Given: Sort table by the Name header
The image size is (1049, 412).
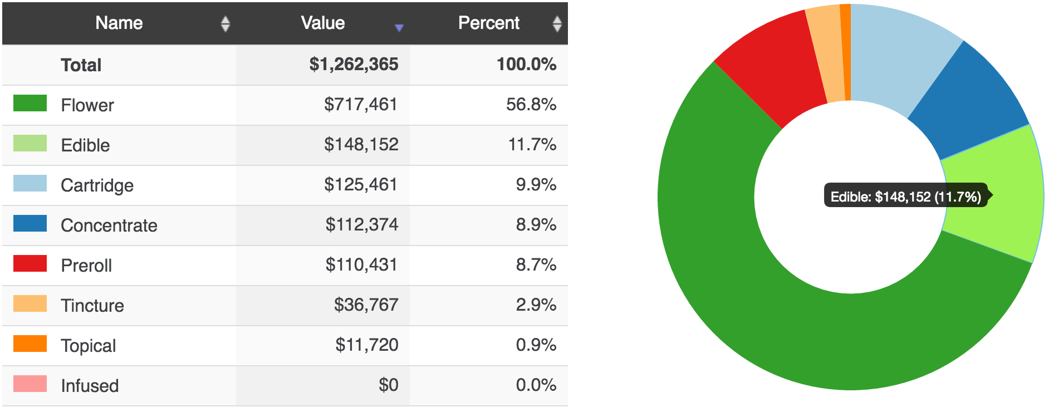Looking at the screenshot, I should pos(119,23).
